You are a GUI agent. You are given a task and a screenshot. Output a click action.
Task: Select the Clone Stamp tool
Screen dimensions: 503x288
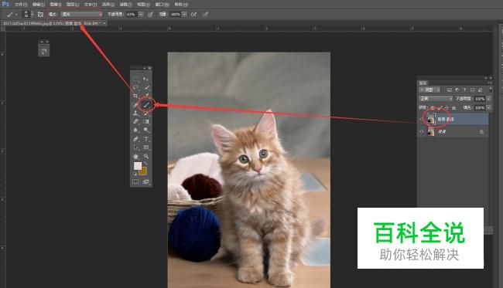point(135,113)
